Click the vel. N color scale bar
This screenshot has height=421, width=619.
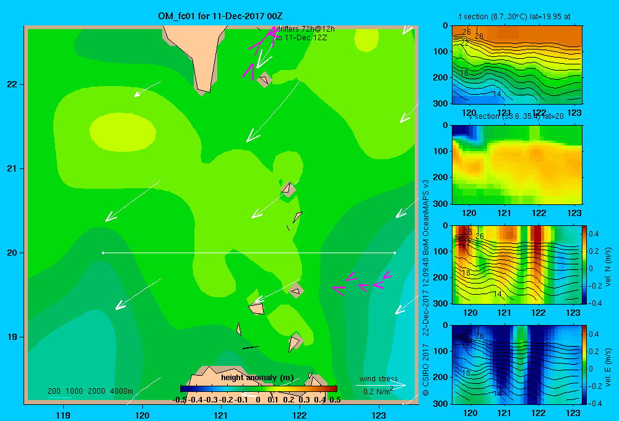point(584,264)
